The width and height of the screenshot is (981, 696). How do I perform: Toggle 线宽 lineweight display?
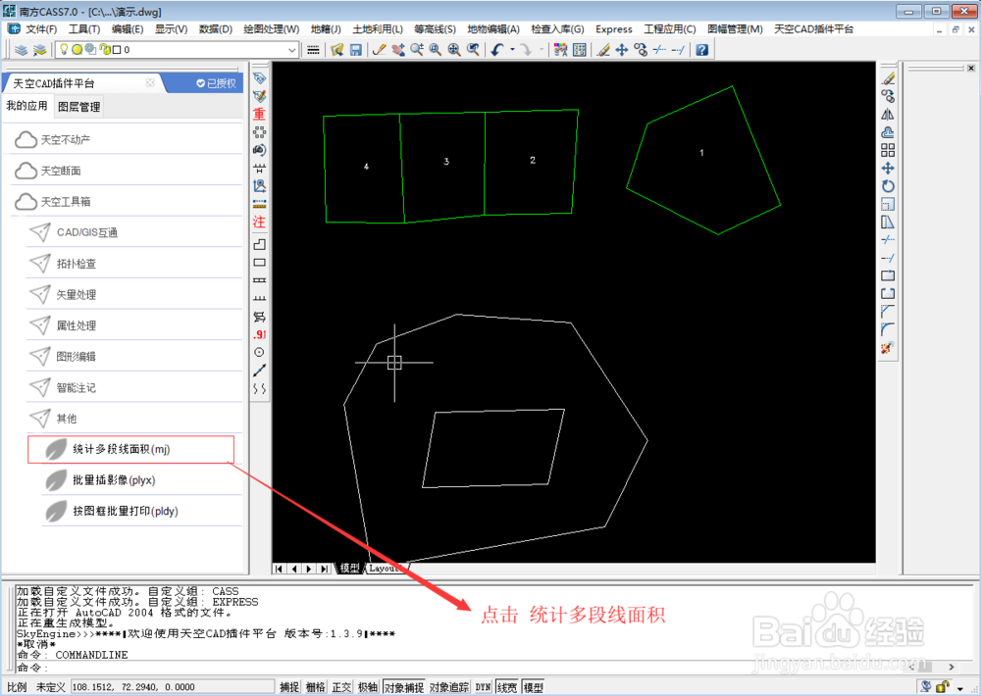507,687
